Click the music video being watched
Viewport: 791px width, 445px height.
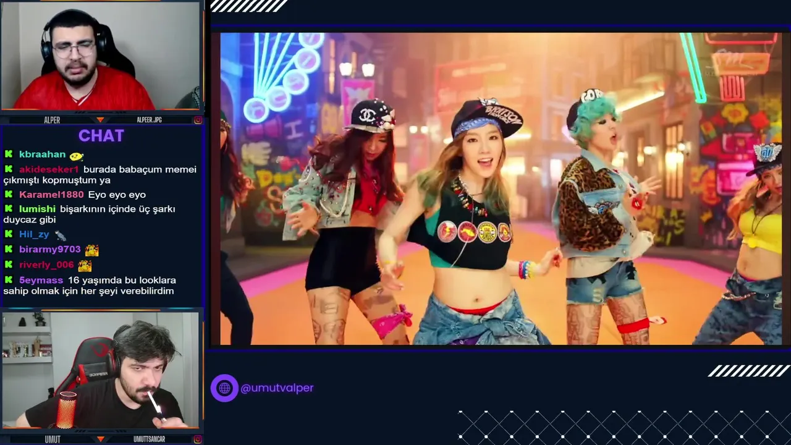coord(501,189)
